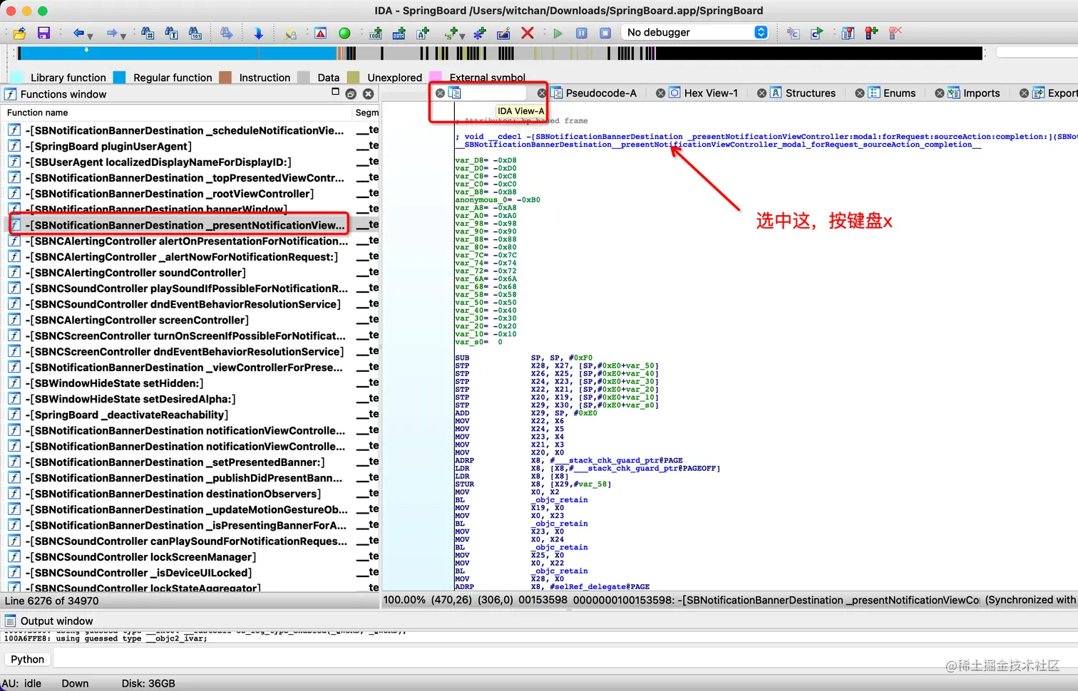This screenshot has width=1078, height=691.
Task: Click the first binoculars search icon
Action: 148,33
